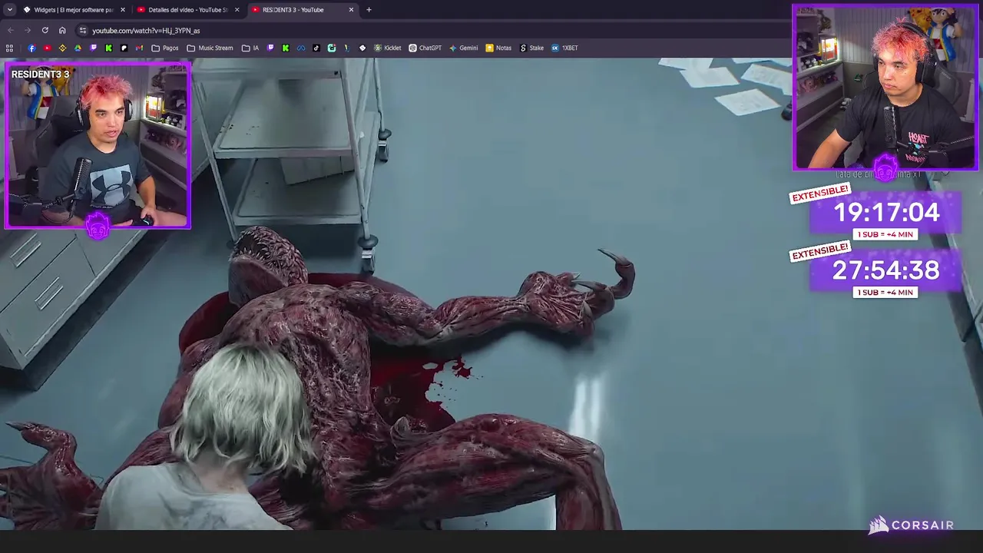
Task: Open the Facebook bookmark
Action: click(x=31, y=48)
